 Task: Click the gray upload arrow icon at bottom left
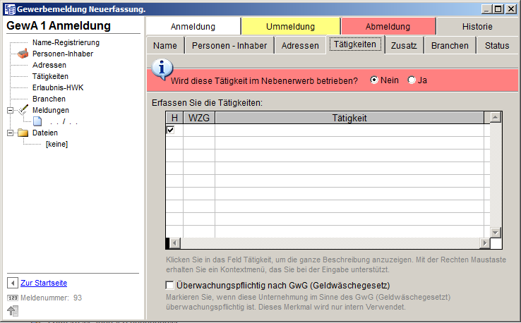click(12, 310)
